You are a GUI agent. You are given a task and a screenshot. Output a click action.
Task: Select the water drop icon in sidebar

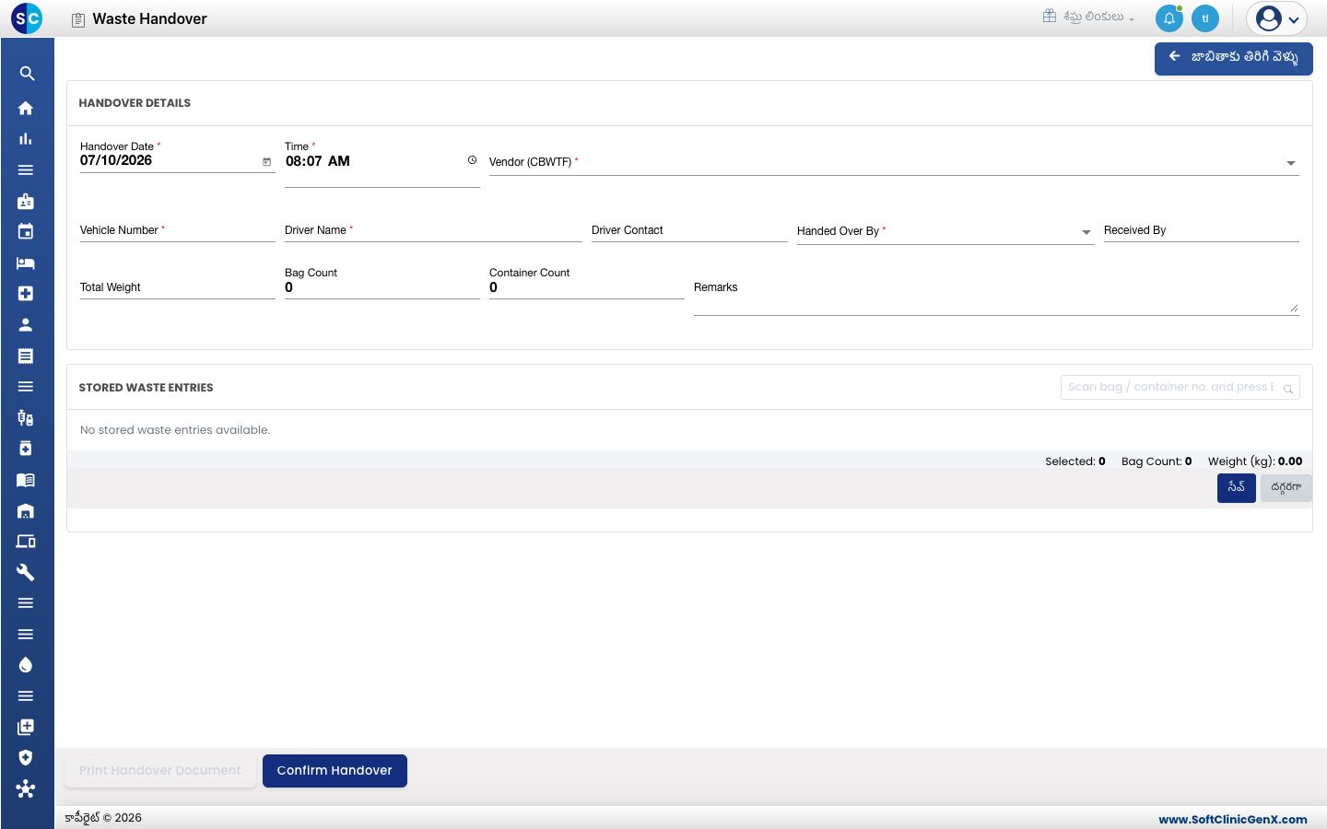click(x=26, y=665)
